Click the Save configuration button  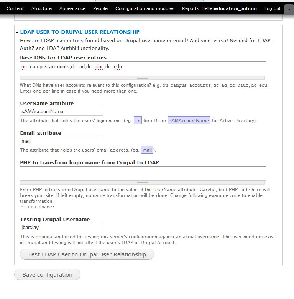(47, 275)
